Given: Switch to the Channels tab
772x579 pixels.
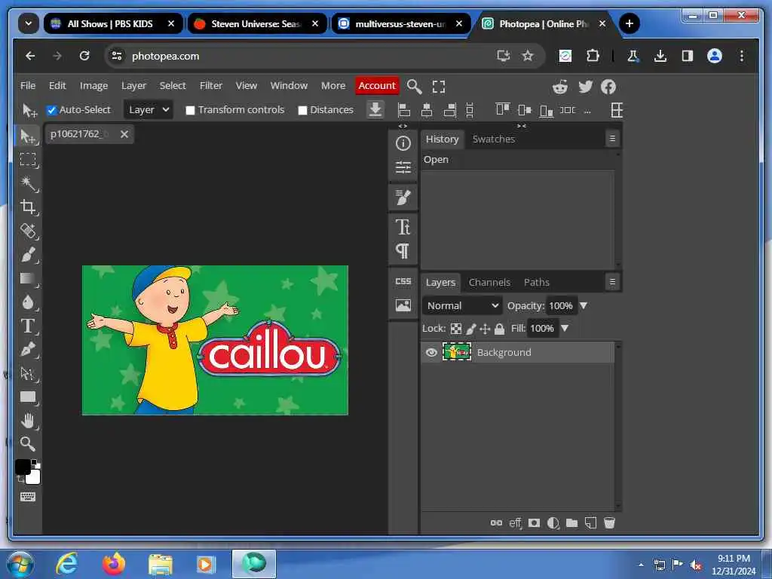Looking at the screenshot, I should pyautogui.click(x=489, y=283).
